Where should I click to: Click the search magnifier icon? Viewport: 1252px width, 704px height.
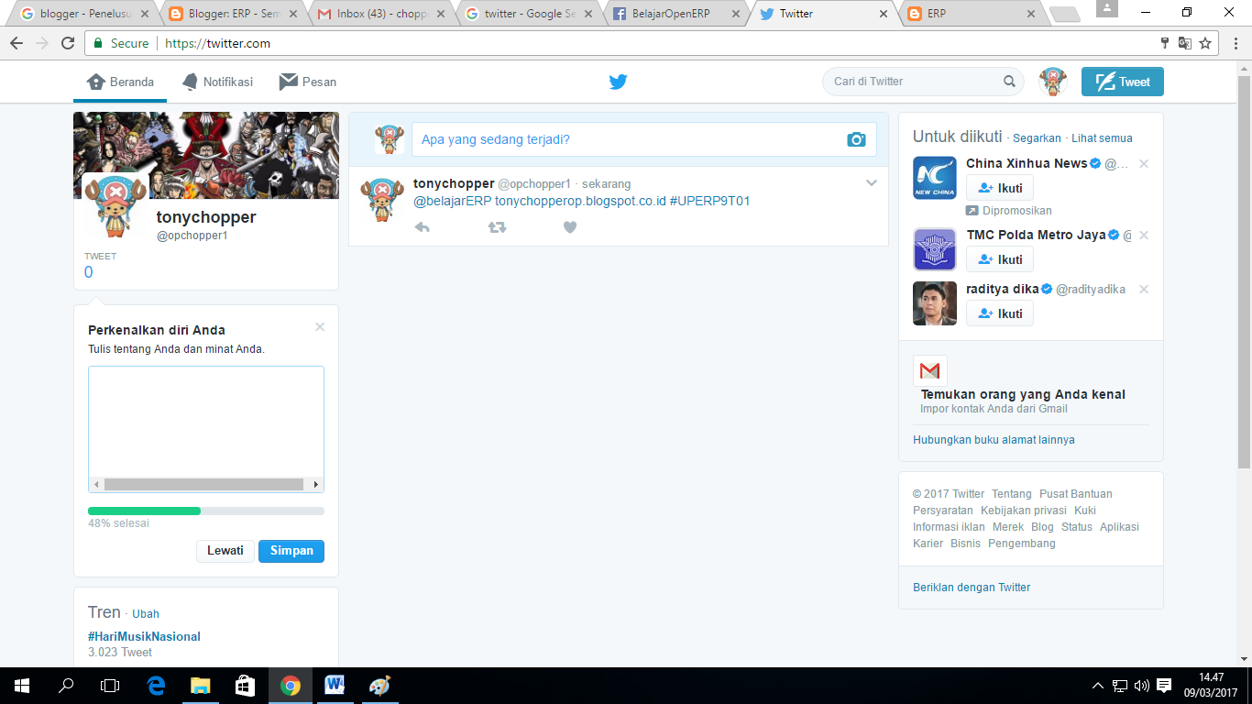click(1009, 82)
